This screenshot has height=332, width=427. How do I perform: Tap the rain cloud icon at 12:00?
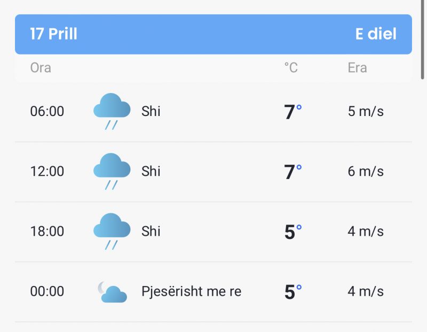112,171
